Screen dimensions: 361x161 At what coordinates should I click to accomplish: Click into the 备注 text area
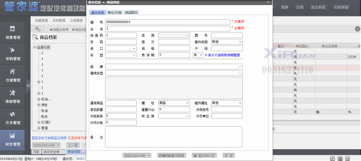click(173, 137)
